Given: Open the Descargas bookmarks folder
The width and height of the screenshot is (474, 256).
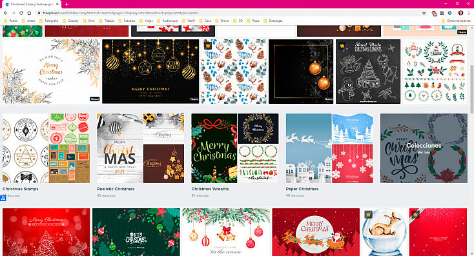Looking at the screenshot, I should point(273,21).
